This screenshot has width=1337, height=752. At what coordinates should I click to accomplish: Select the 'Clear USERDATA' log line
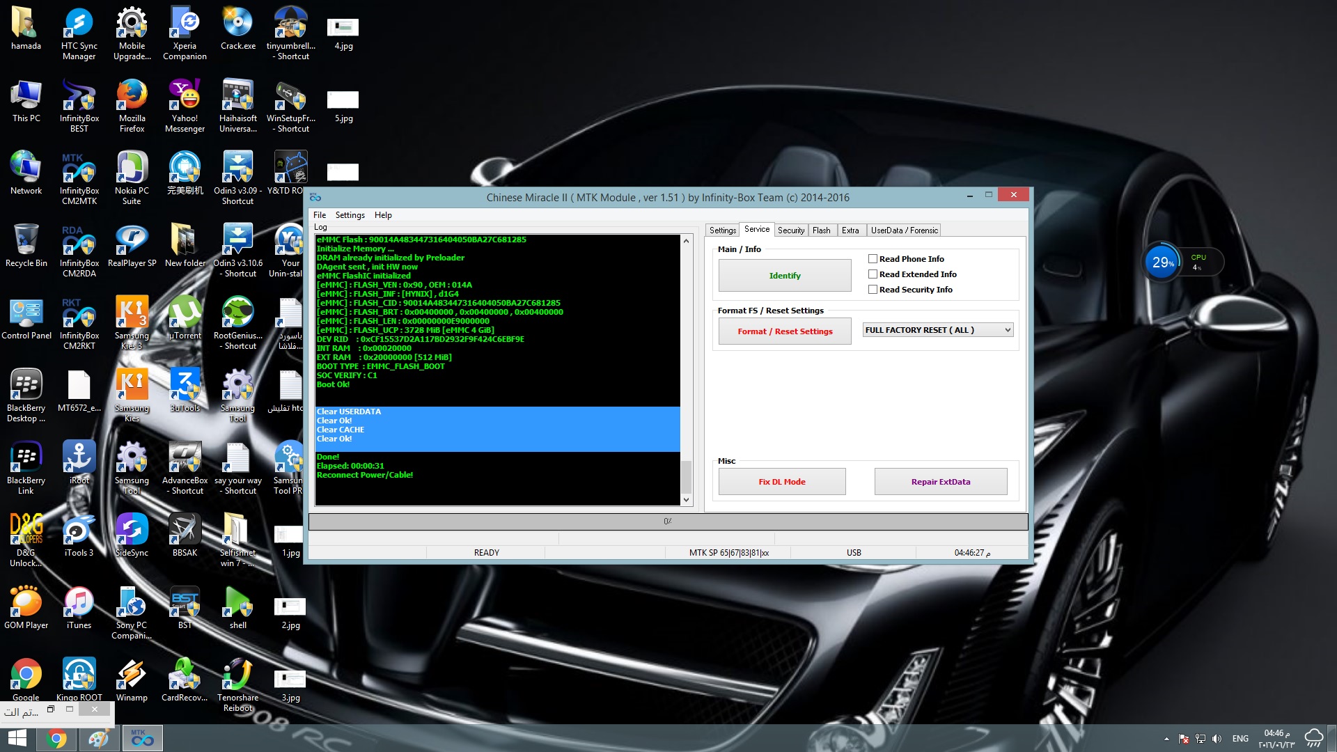coord(349,412)
